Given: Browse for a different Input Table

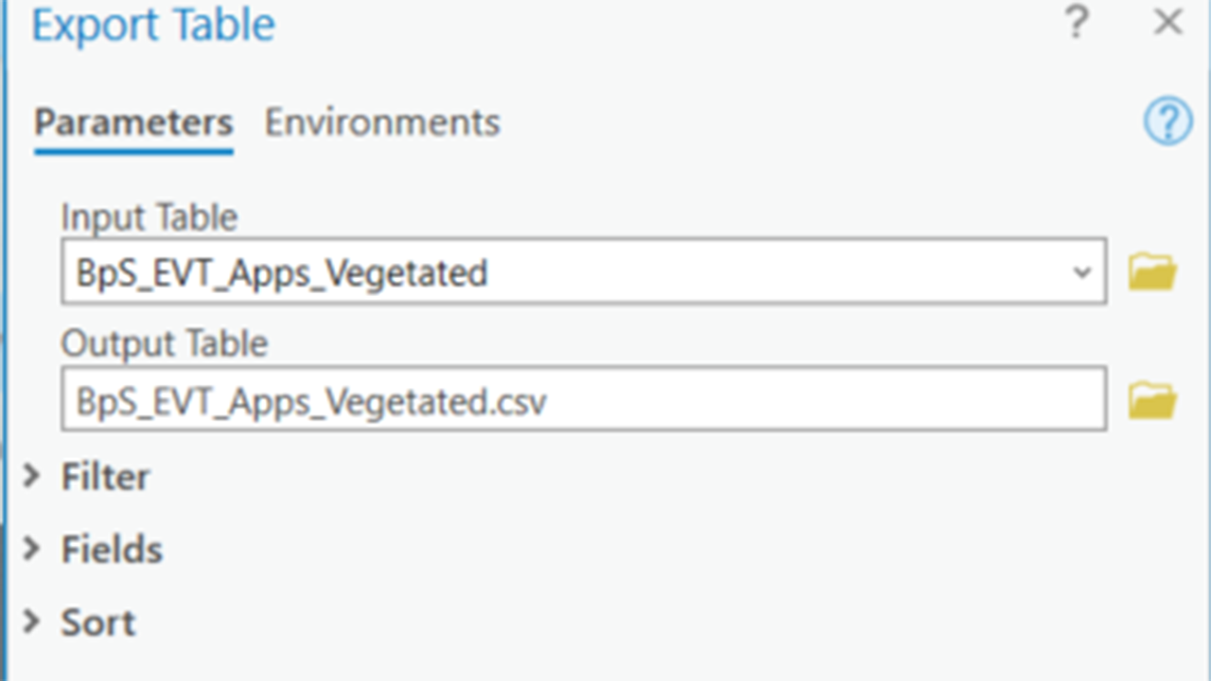Looking at the screenshot, I should coord(1152,271).
